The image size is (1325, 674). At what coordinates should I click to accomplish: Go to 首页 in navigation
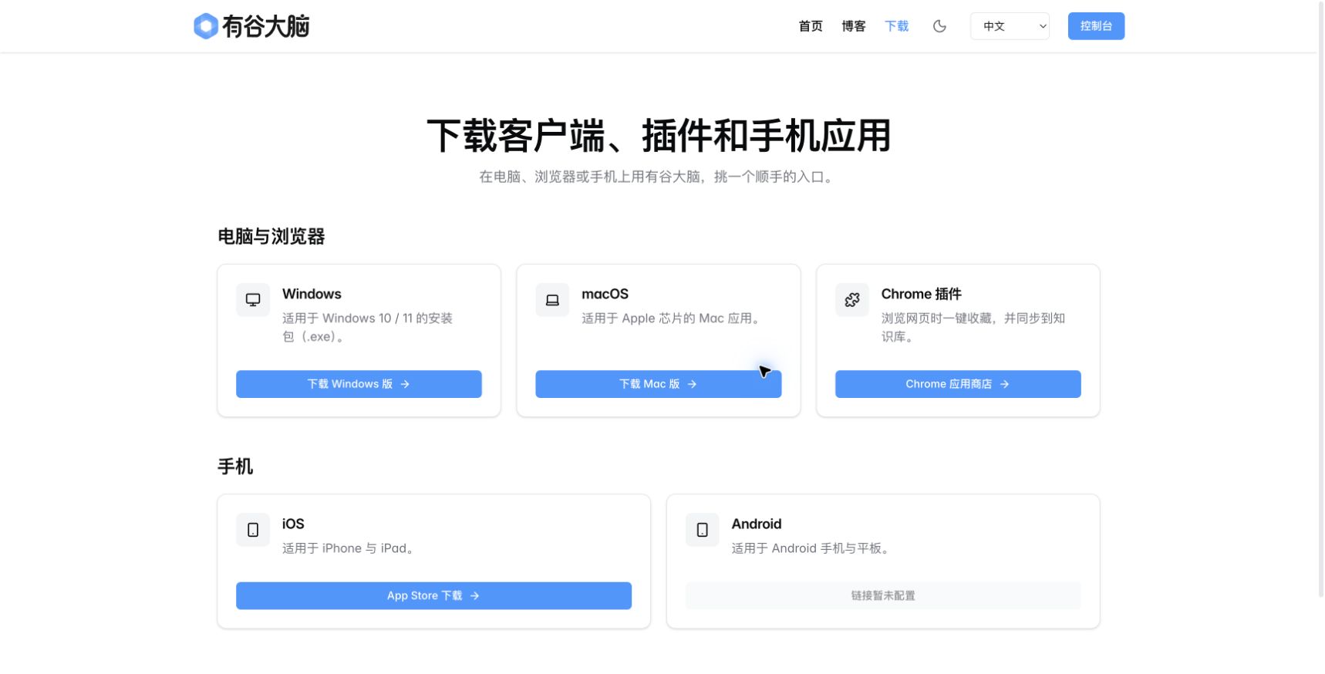[x=811, y=26]
